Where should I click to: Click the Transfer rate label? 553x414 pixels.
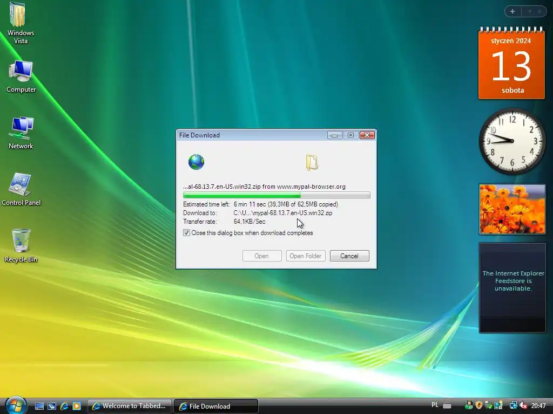[x=200, y=222]
